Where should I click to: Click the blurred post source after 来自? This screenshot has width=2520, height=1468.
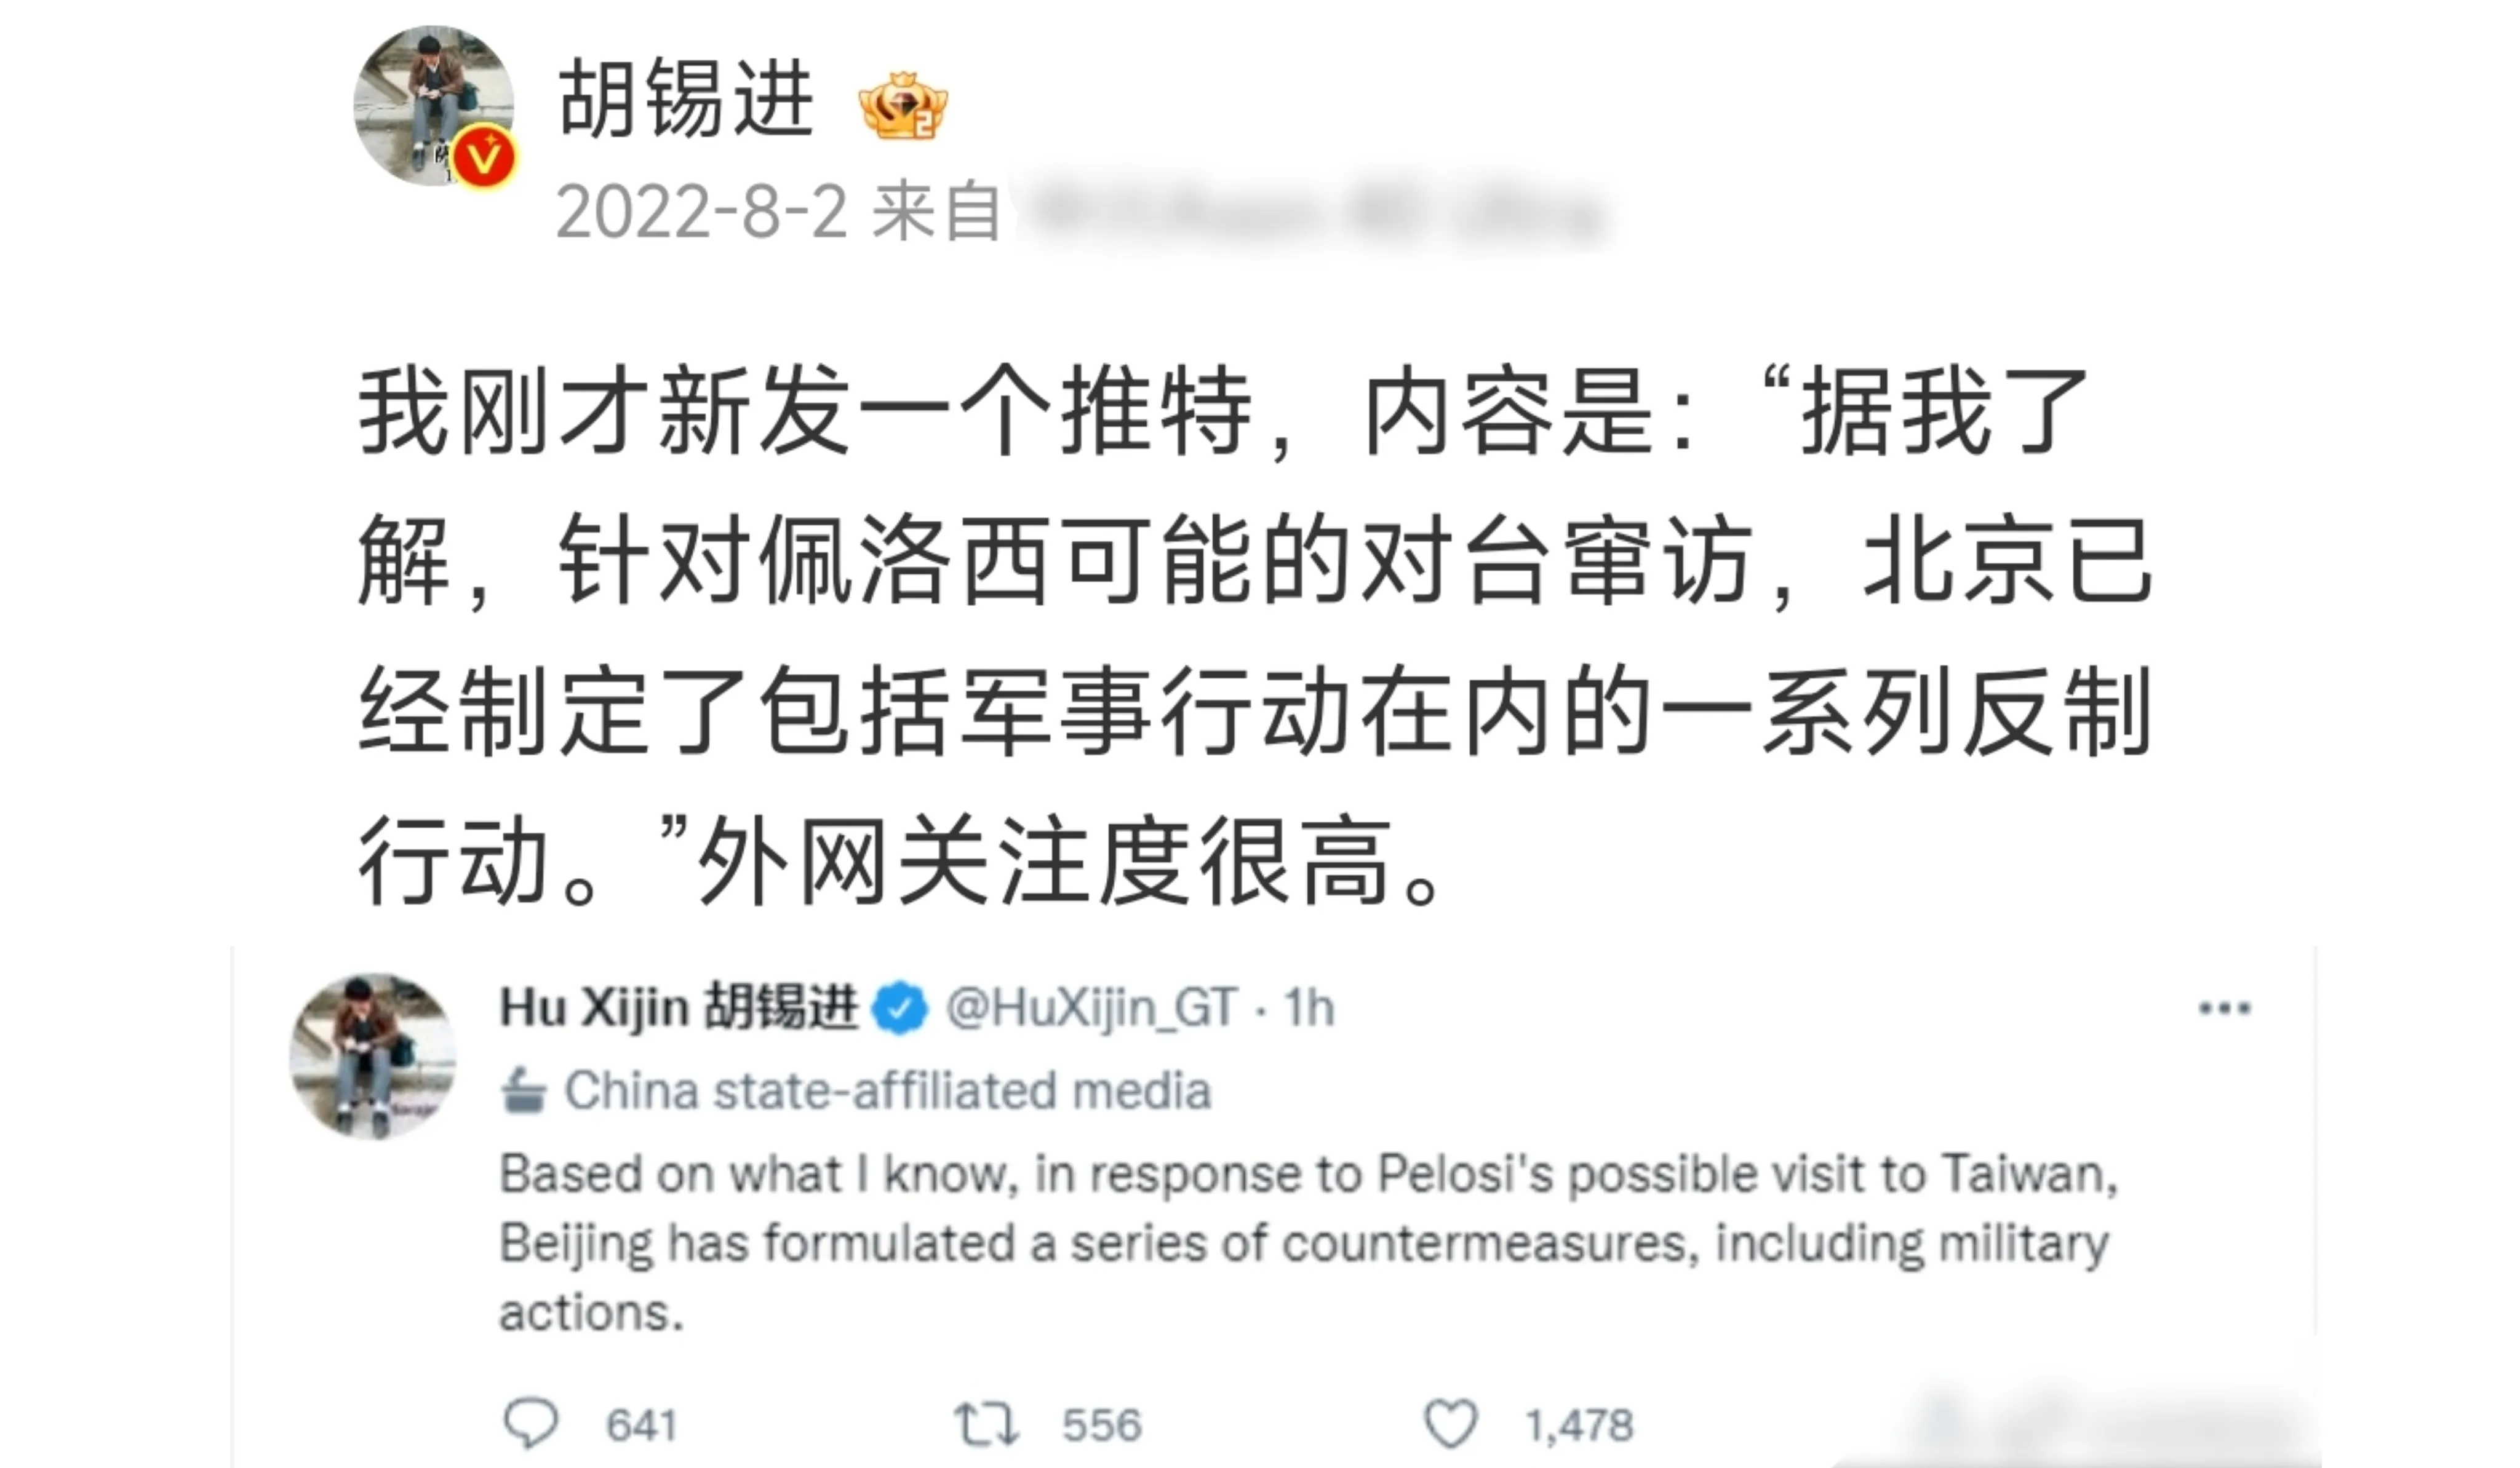(x=1310, y=214)
